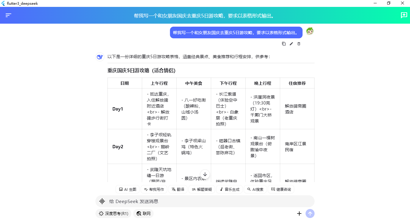Click the send message arrow
This screenshot has height=221, width=410.
(310, 214)
